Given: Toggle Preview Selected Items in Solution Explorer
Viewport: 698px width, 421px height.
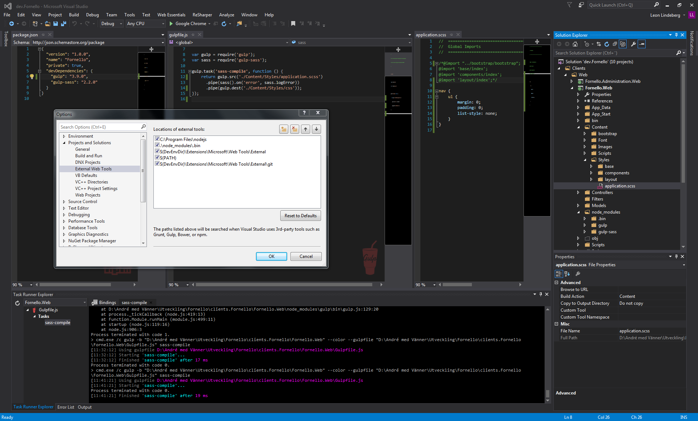Looking at the screenshot, I should [642, 44].
